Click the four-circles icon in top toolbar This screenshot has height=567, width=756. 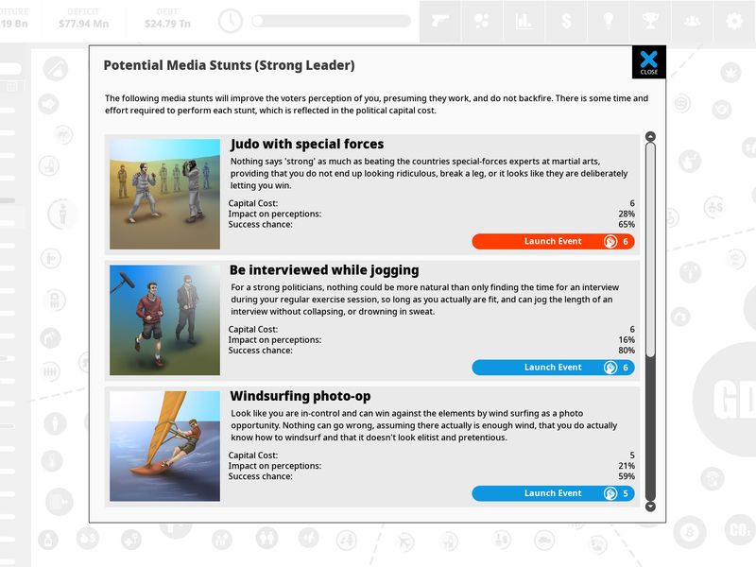[x=482, y=21]
